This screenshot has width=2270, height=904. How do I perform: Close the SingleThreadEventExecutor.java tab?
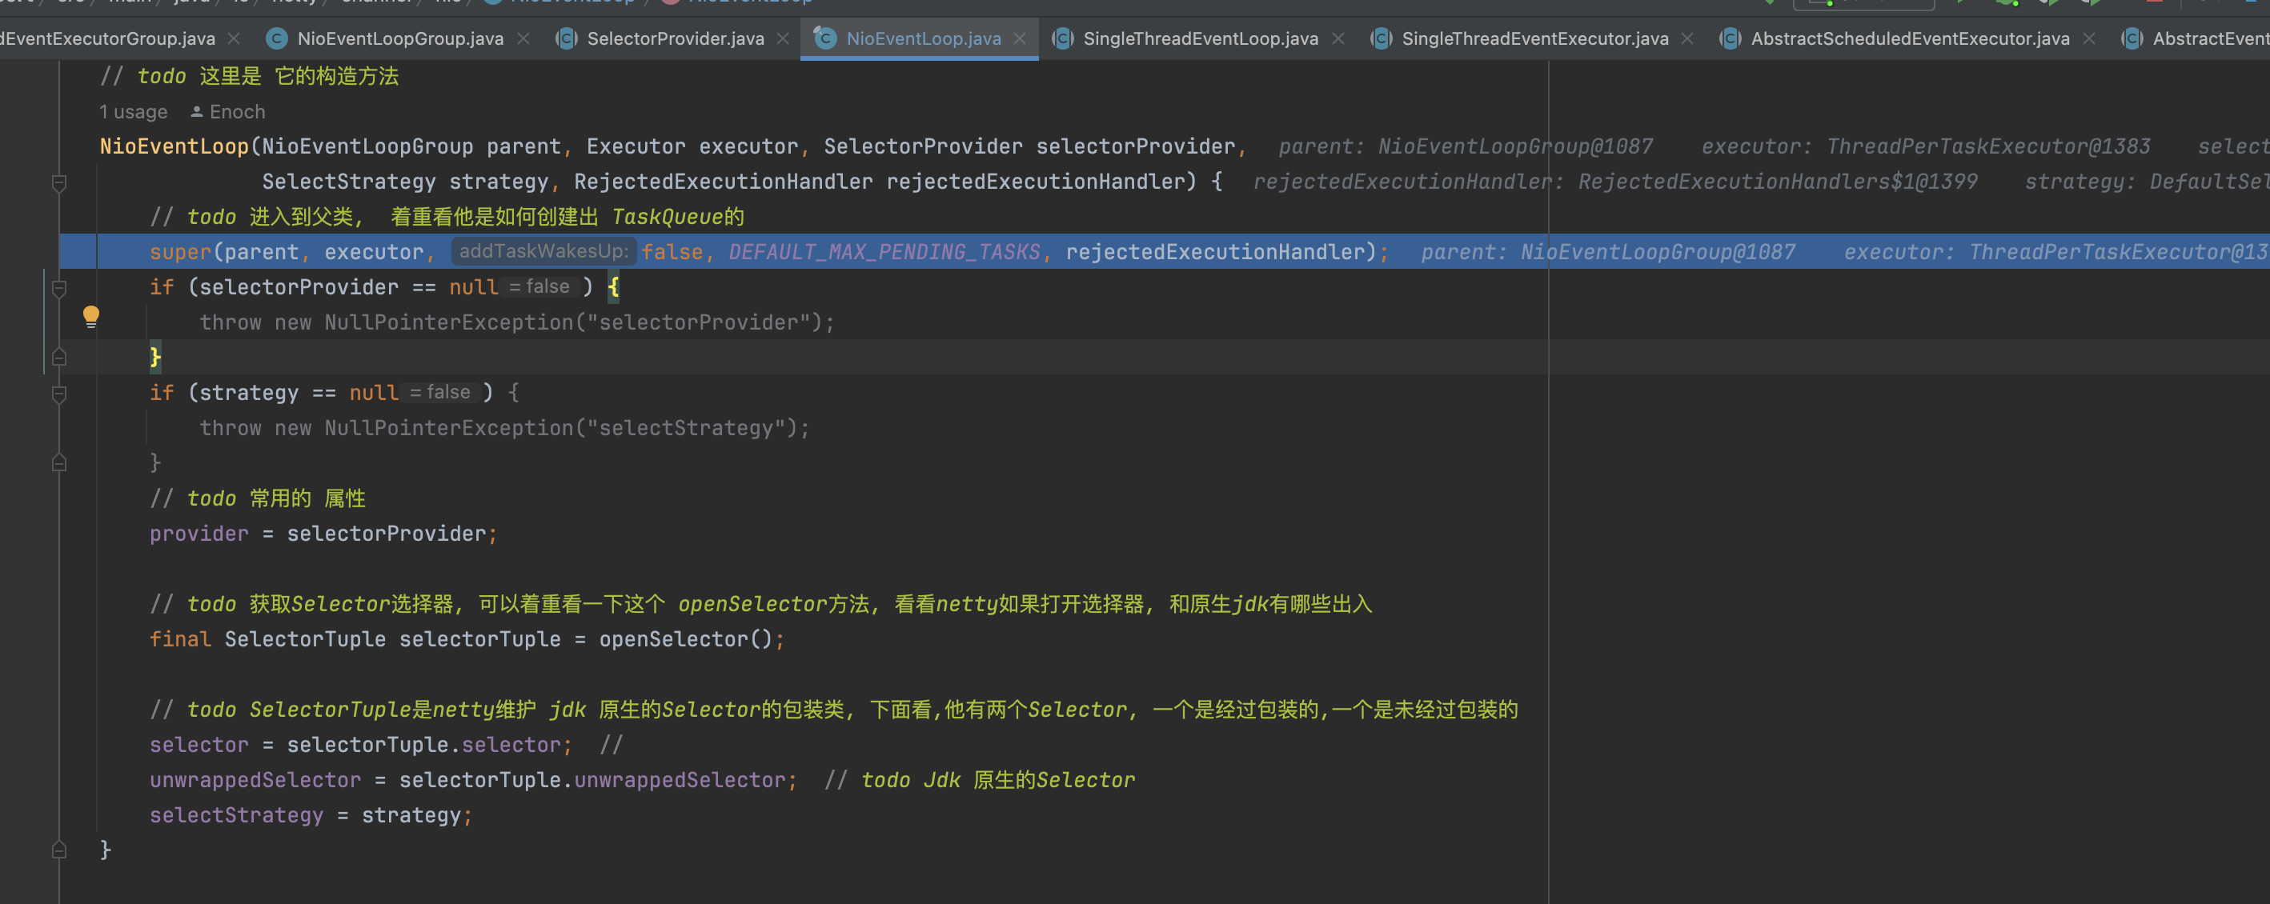[1686, 38]
